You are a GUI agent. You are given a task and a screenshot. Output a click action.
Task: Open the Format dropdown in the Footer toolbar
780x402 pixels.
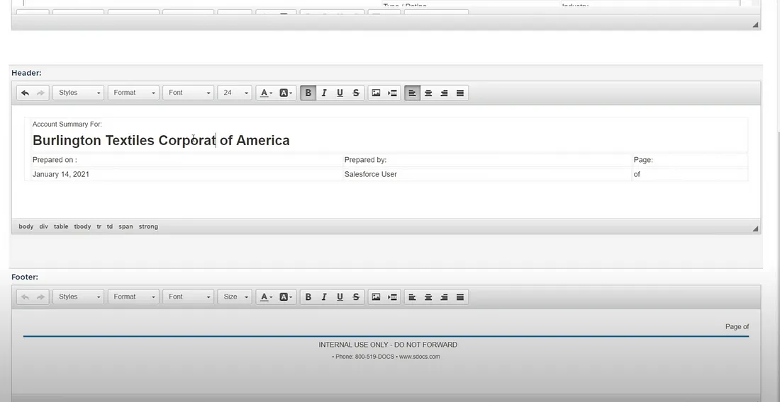pyautogui.click(x=133, y=297)
